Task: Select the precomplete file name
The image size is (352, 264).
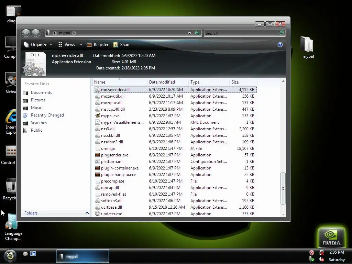Action: click(112, 181)
